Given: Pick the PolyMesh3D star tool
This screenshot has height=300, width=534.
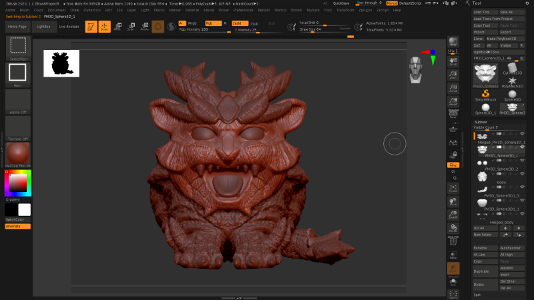Looking at the screenshot, I should pyautogui.click(x=512, y=79).
